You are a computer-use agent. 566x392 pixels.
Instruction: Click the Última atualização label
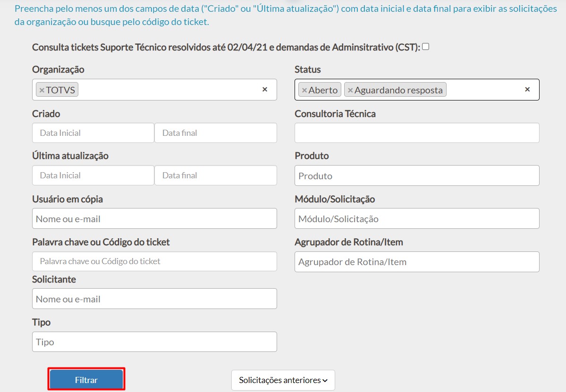[x=70, y=156]
